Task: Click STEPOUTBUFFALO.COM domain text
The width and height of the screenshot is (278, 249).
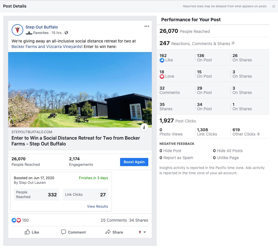Action: pos(32,132)
